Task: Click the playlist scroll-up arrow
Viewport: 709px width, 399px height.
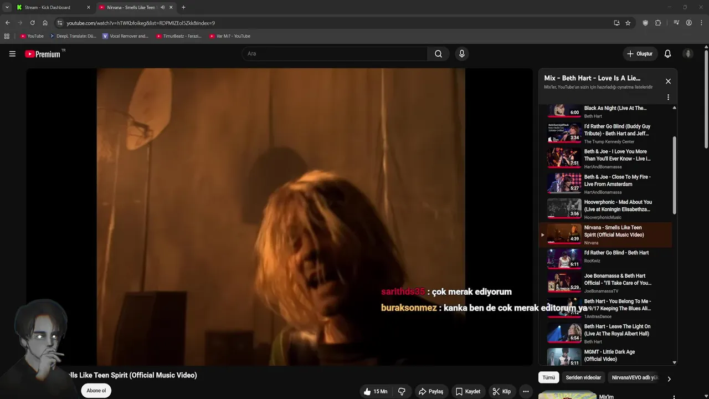Action: coord(674,108)
